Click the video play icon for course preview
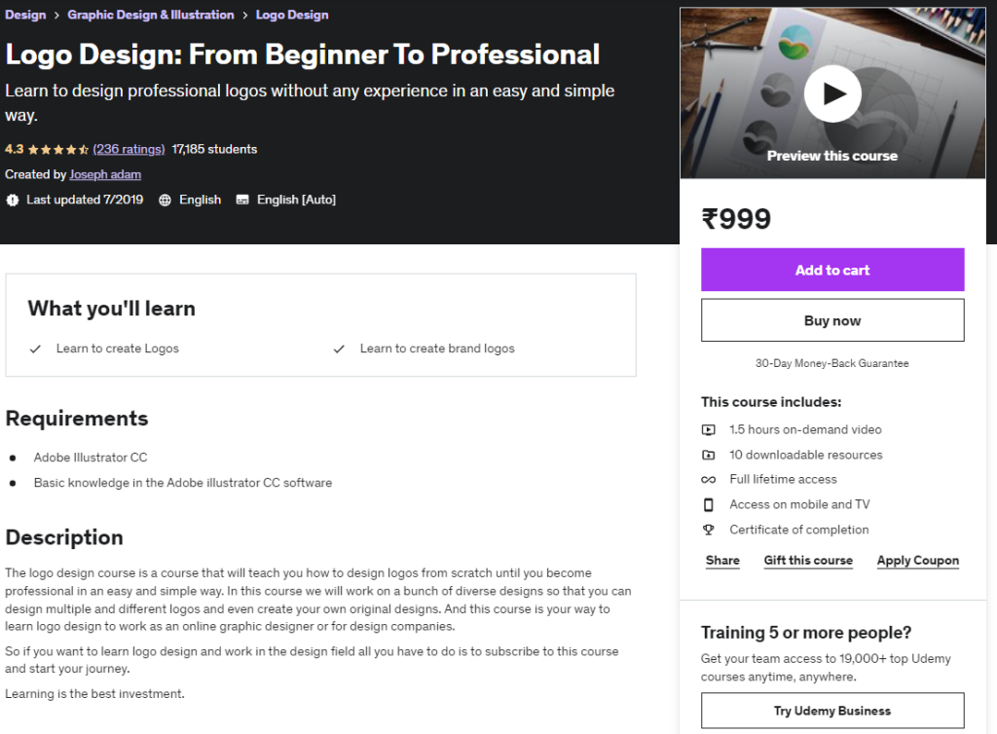The width and height of the screenshot is (997, 734). pos(832,93)
